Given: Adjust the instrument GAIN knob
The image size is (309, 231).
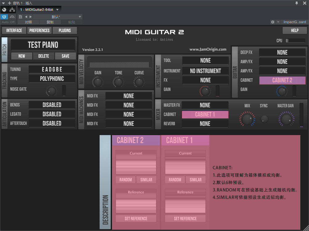Looking at the screenshot, I should pos(205,91).
